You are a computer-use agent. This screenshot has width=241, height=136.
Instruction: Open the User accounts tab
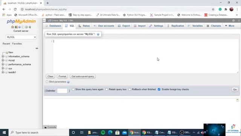104,26
